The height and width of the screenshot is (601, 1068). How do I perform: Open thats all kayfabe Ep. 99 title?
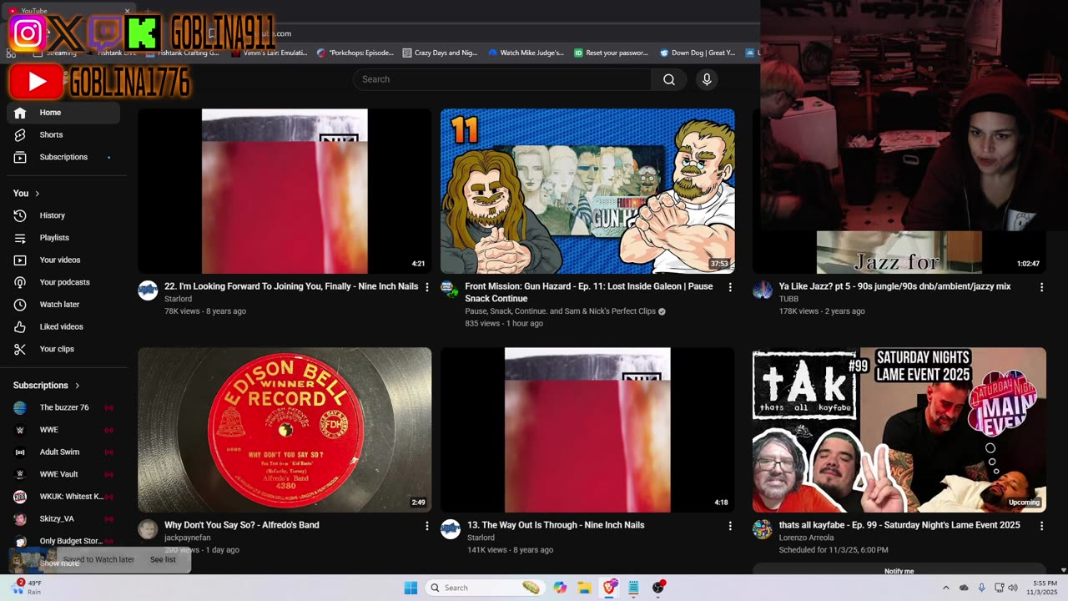(x=899, y=525)
